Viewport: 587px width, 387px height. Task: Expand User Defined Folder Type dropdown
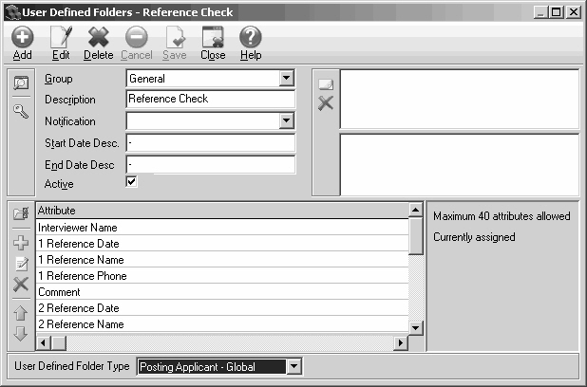pos(293,366)
